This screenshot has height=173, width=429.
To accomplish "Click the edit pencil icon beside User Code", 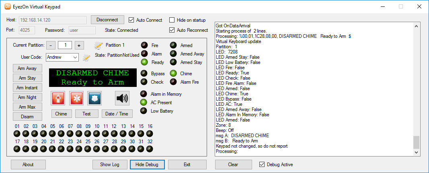I will click(87, 57).
